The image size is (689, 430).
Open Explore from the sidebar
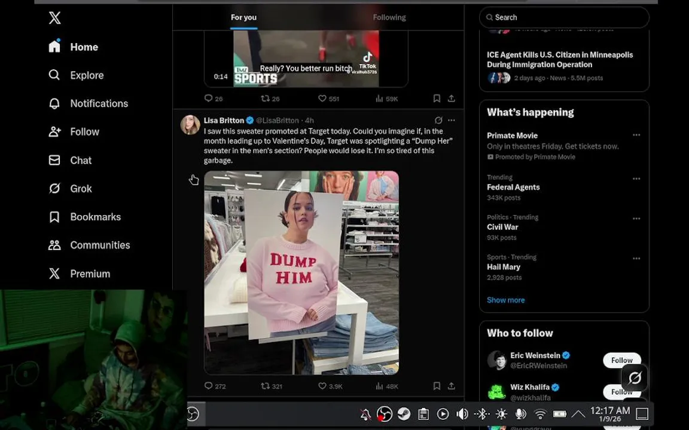pos(76,75)
